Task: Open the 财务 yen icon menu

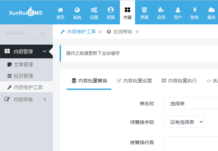Action: (x=195, y=10)
